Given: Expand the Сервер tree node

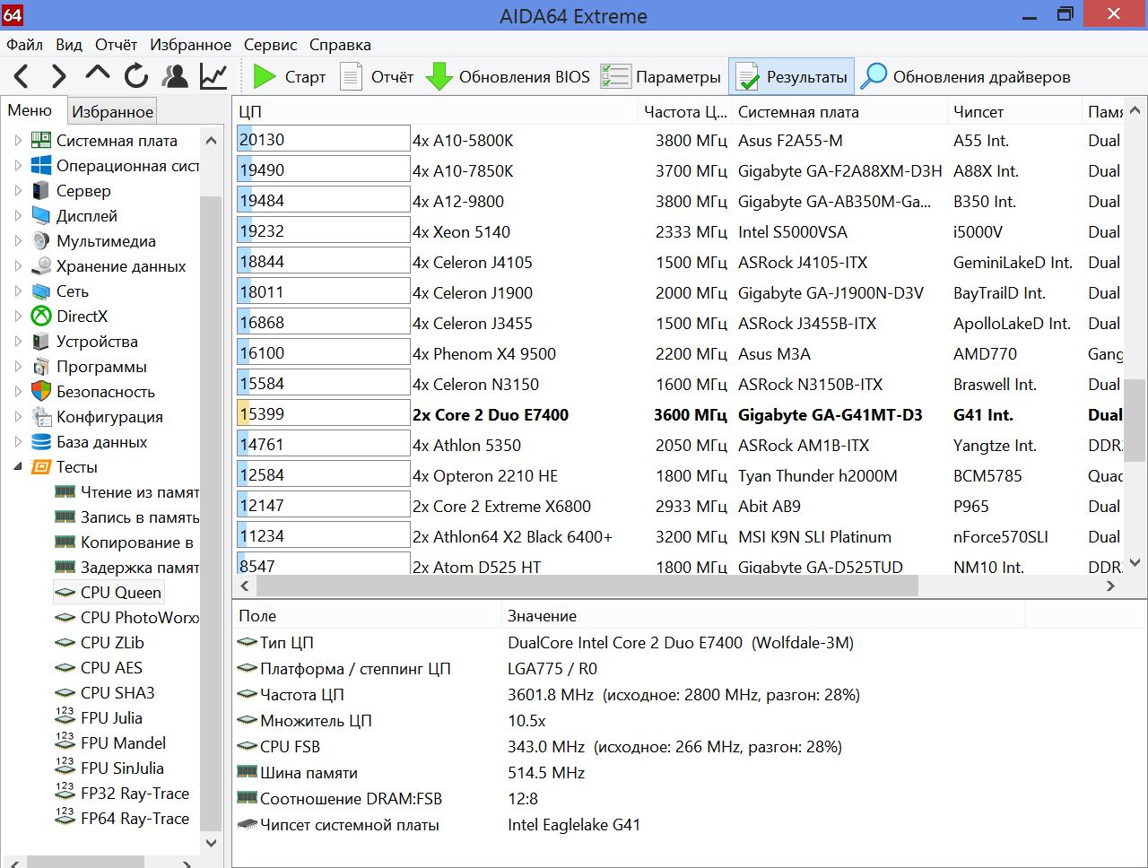Looking at the screenshot, I should coord(18,190).
